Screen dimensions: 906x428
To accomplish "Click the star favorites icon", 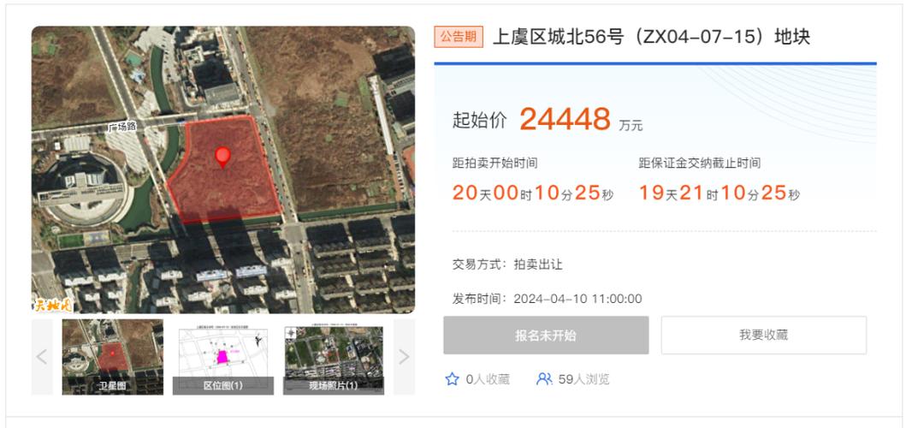I will point(452,379).
